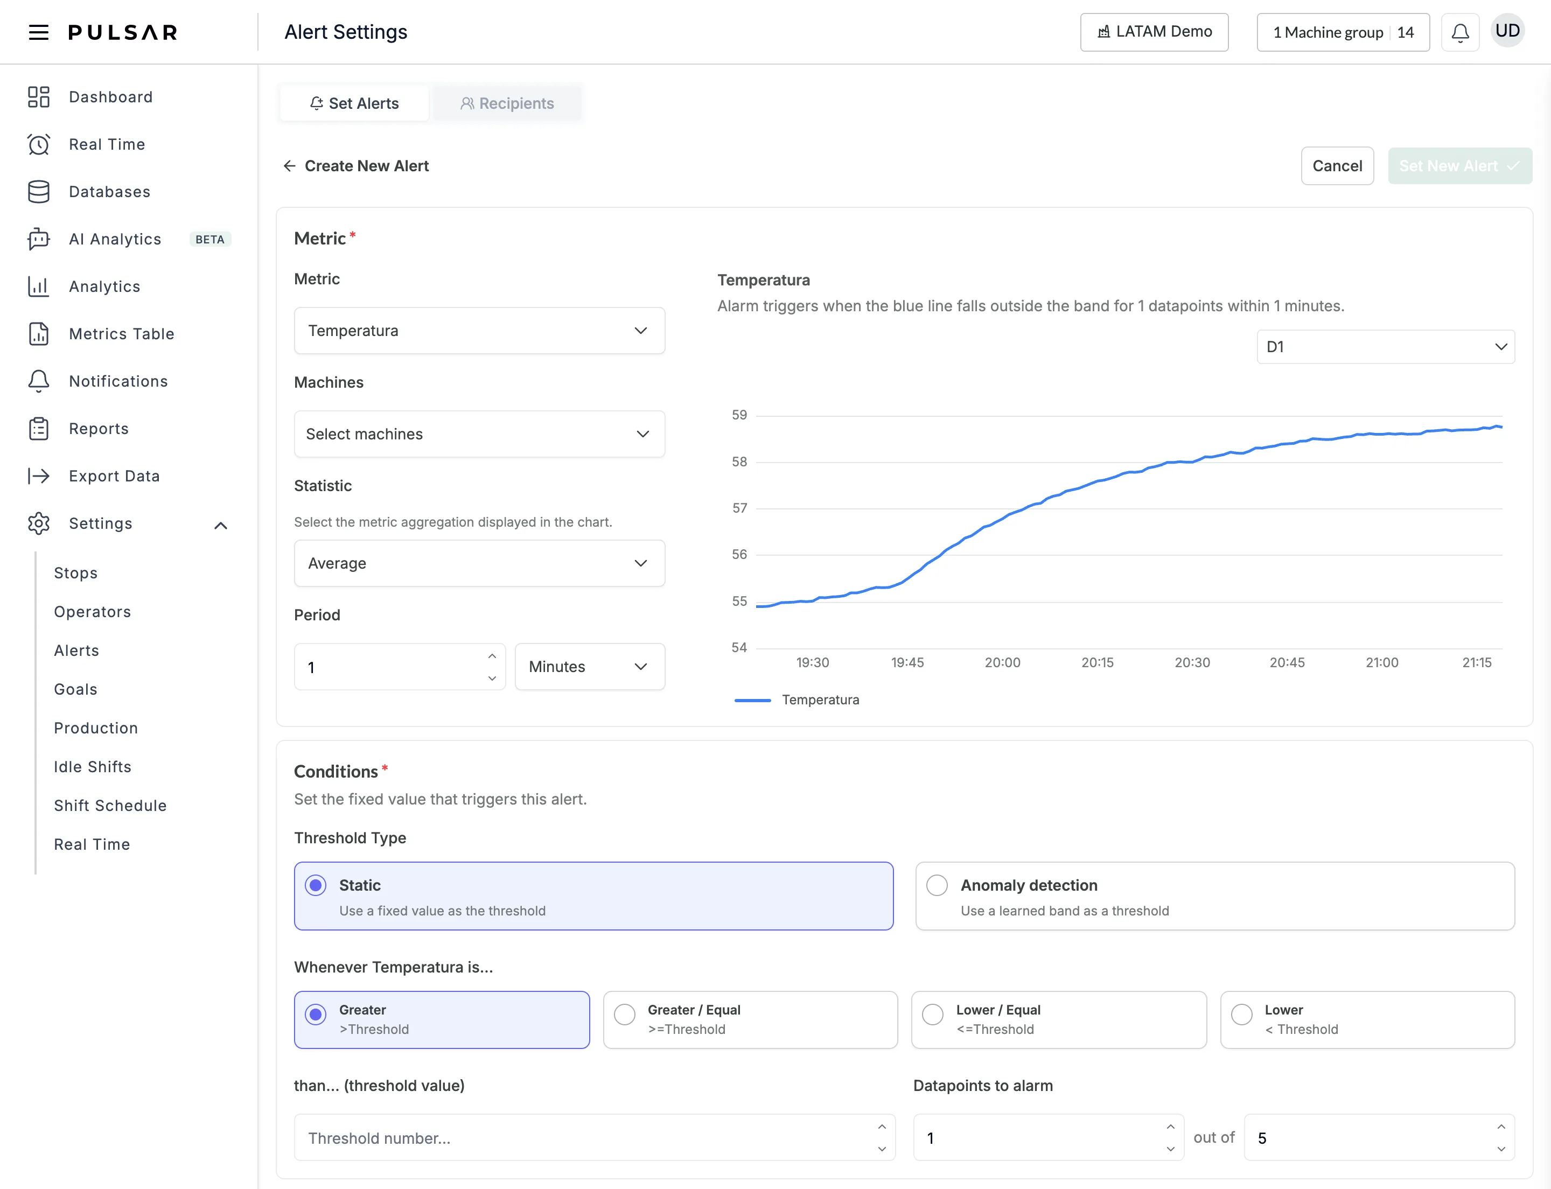
Task: Open the Select machines dropdown
Action: tap(479, 434)
